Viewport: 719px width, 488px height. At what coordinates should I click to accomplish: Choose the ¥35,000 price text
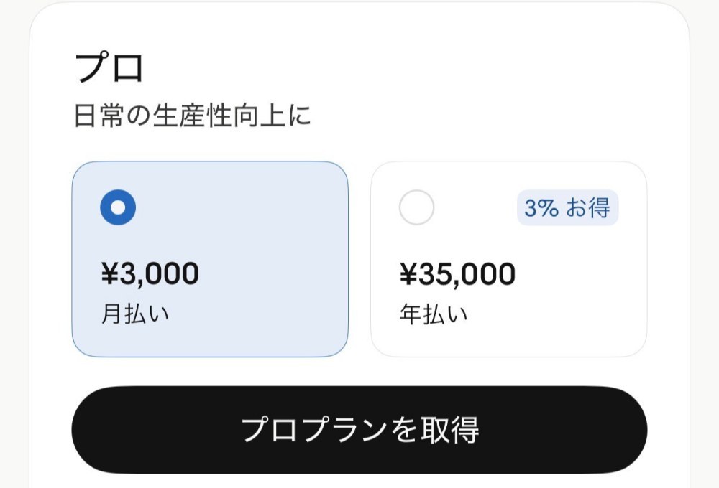point(457,273)
